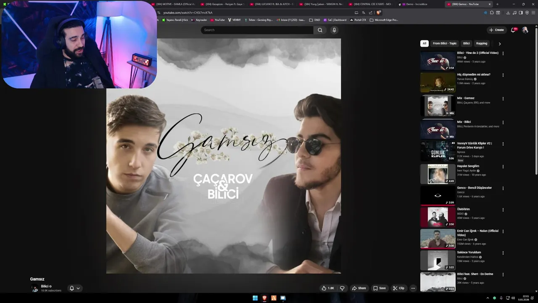538x303 pixels.
Task: Open more actions ellipsis beside Clip
Action: click(413, 288)
